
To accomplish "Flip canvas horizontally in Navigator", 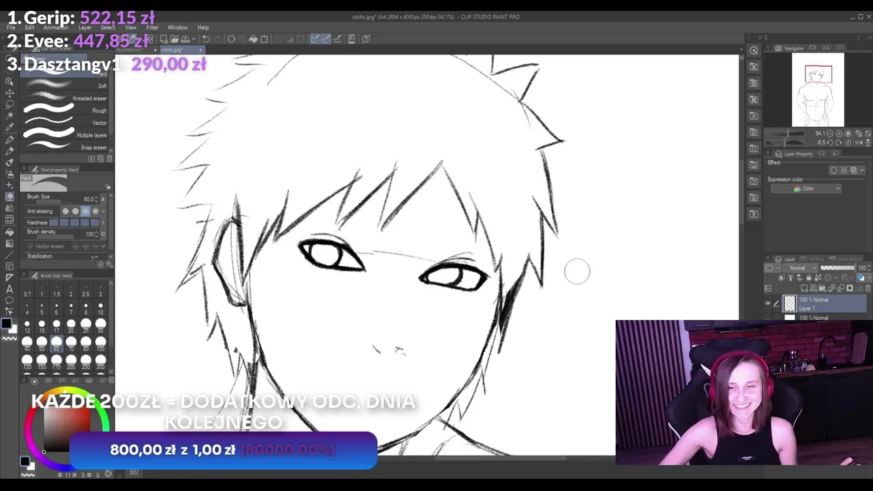I will (859, 142).
